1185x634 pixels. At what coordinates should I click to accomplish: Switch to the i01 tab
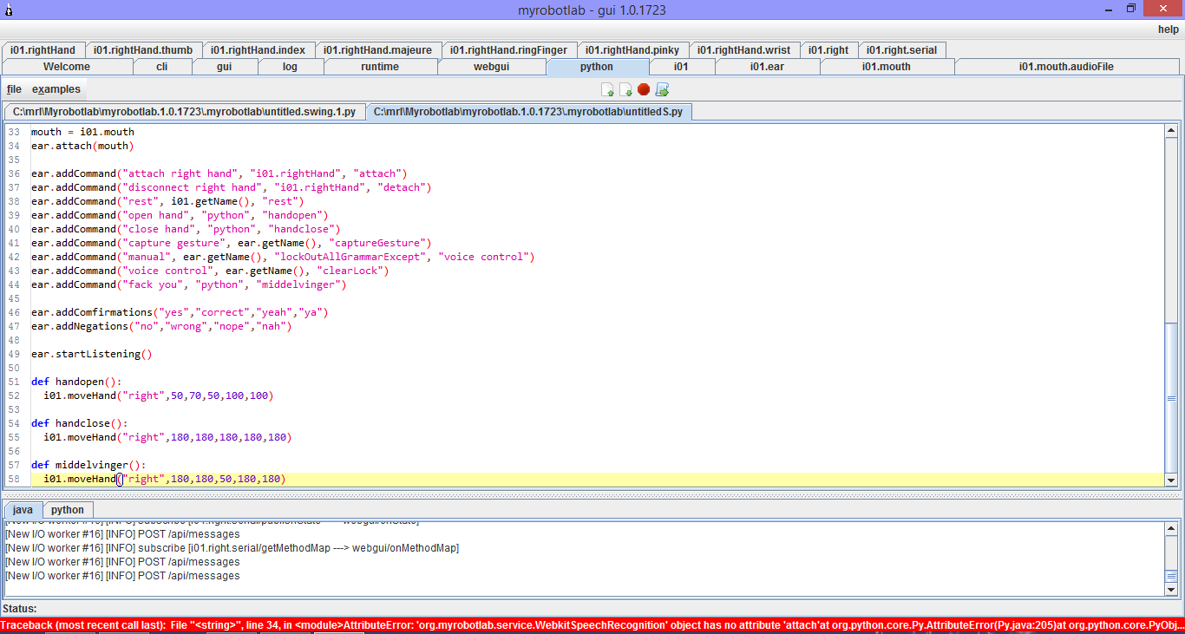pyautogui.click(x=682, y=67)
